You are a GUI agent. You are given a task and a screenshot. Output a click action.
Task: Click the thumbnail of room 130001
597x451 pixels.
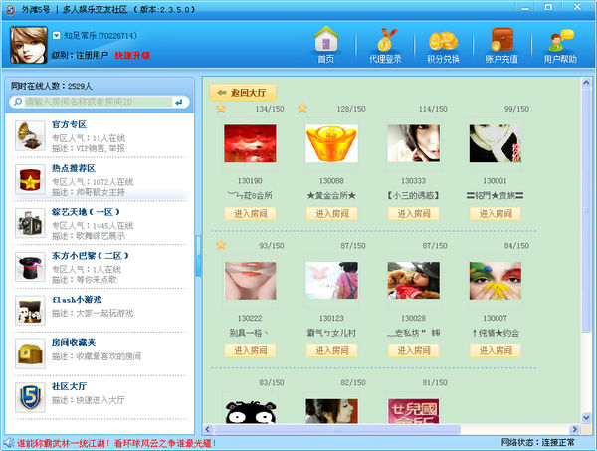496,143
